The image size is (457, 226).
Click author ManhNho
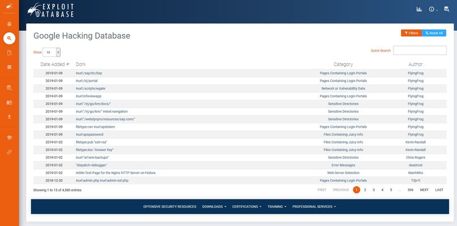click(415, 173)
